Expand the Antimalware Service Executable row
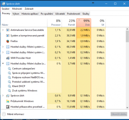Screen dimensions: 129x120 [3, 30]
